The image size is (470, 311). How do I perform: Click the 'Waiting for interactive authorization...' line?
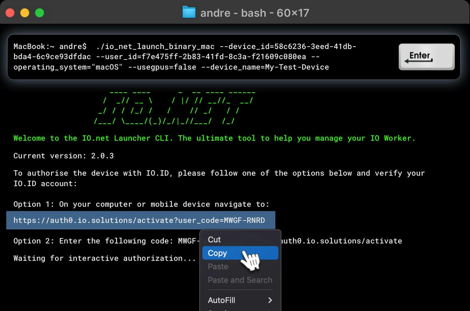click(105, 258)
